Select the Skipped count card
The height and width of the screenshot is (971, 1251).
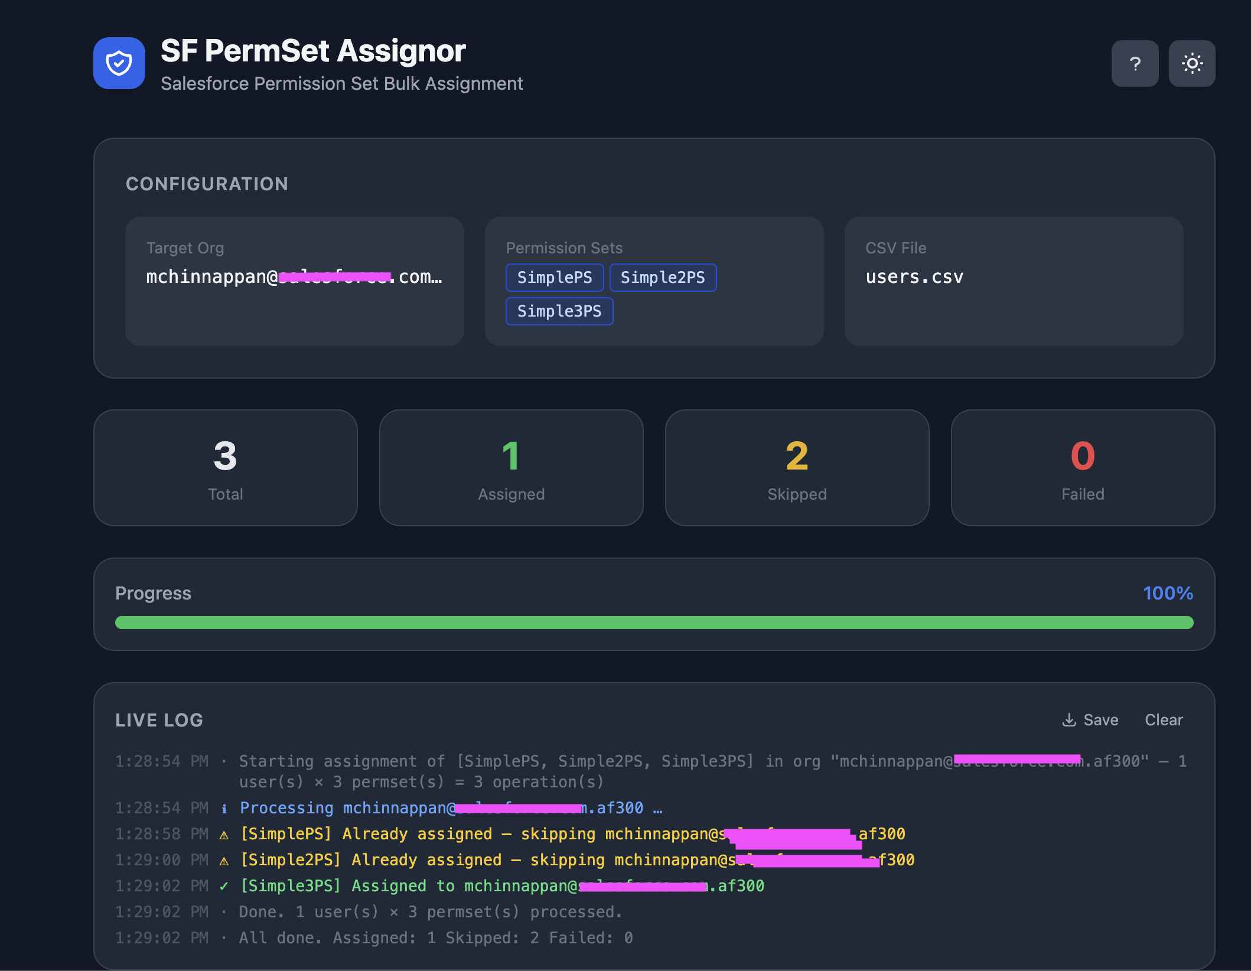click(797, 468)
